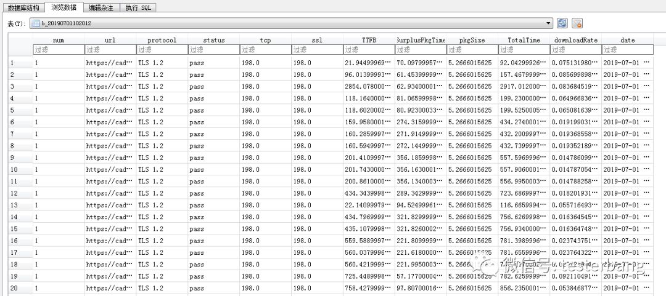The image size is (666, 296).
Task: Select row header 10
Action: click(20, 170)
